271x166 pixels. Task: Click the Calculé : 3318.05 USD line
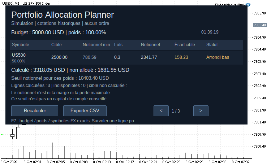point(70,70)
